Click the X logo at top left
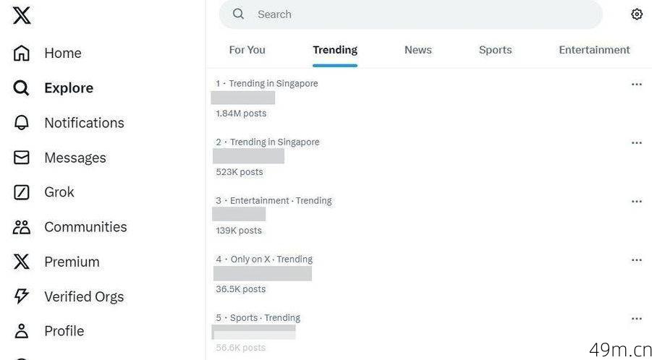This screenshot has height=360, width=652. coord(21,16)
